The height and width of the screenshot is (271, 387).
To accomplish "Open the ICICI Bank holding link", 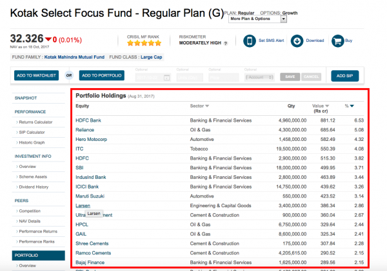I will click(87, 187).
